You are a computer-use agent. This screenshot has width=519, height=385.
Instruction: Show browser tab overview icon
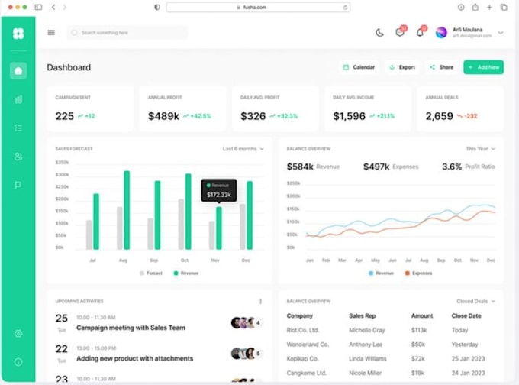(x=504, y=7)
